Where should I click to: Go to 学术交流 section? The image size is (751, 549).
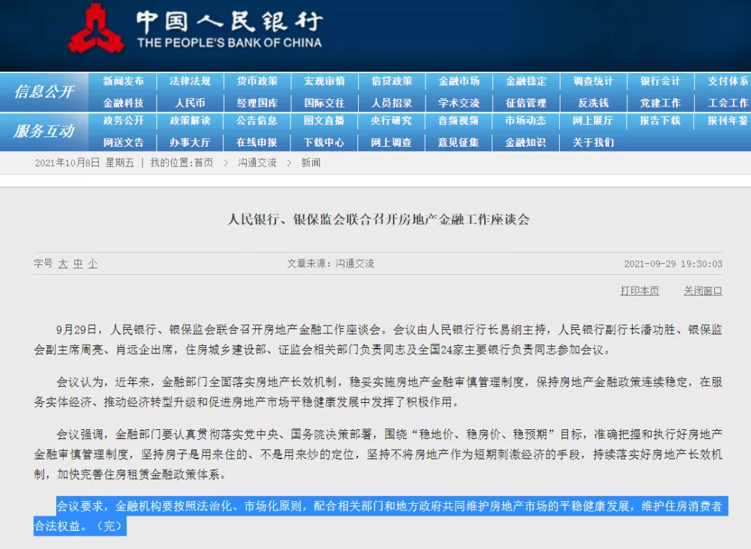459,103
